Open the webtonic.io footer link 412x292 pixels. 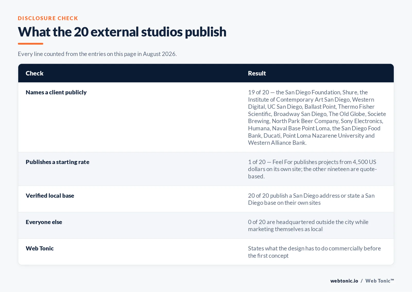(x=344, y=281)
